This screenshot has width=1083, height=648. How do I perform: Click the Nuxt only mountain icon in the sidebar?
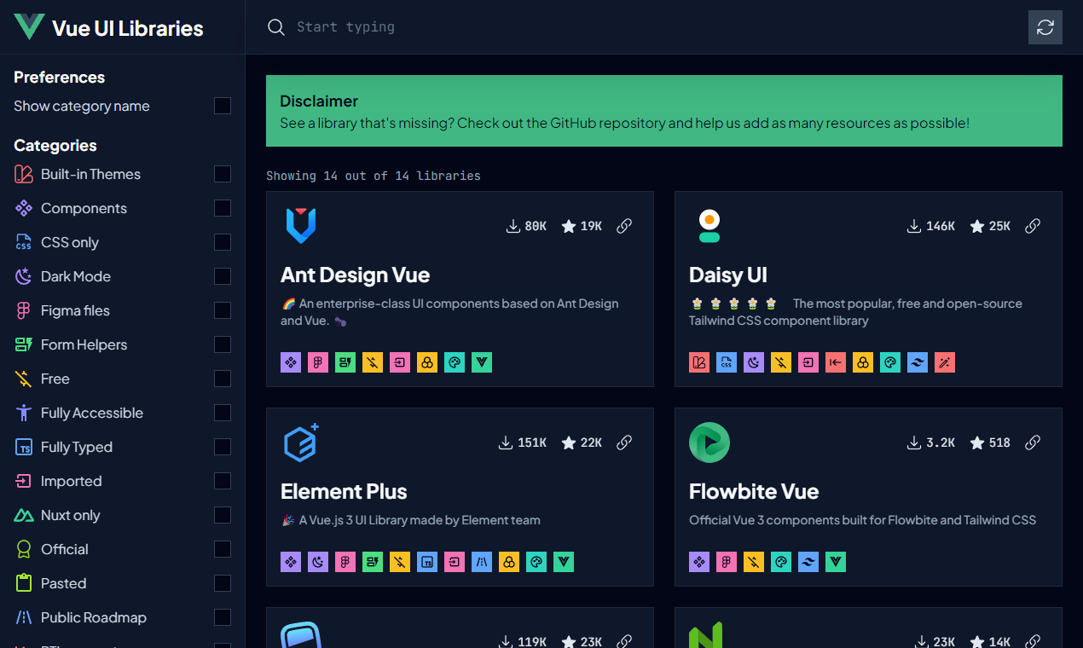tap(24, 515)
